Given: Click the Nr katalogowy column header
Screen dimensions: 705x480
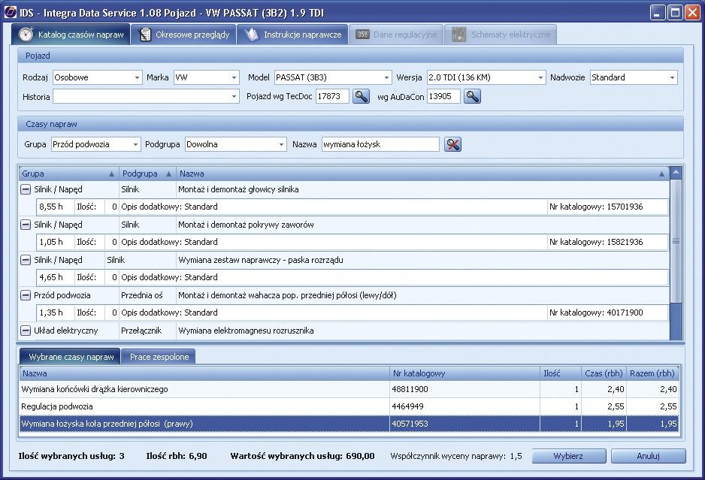Looking at the screenshot, I should (x=464, y=373).
